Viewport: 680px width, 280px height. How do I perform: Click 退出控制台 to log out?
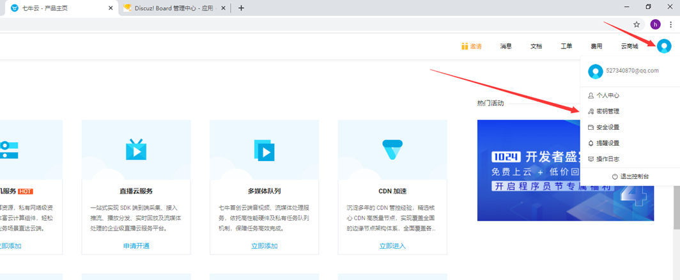point(630,176)
